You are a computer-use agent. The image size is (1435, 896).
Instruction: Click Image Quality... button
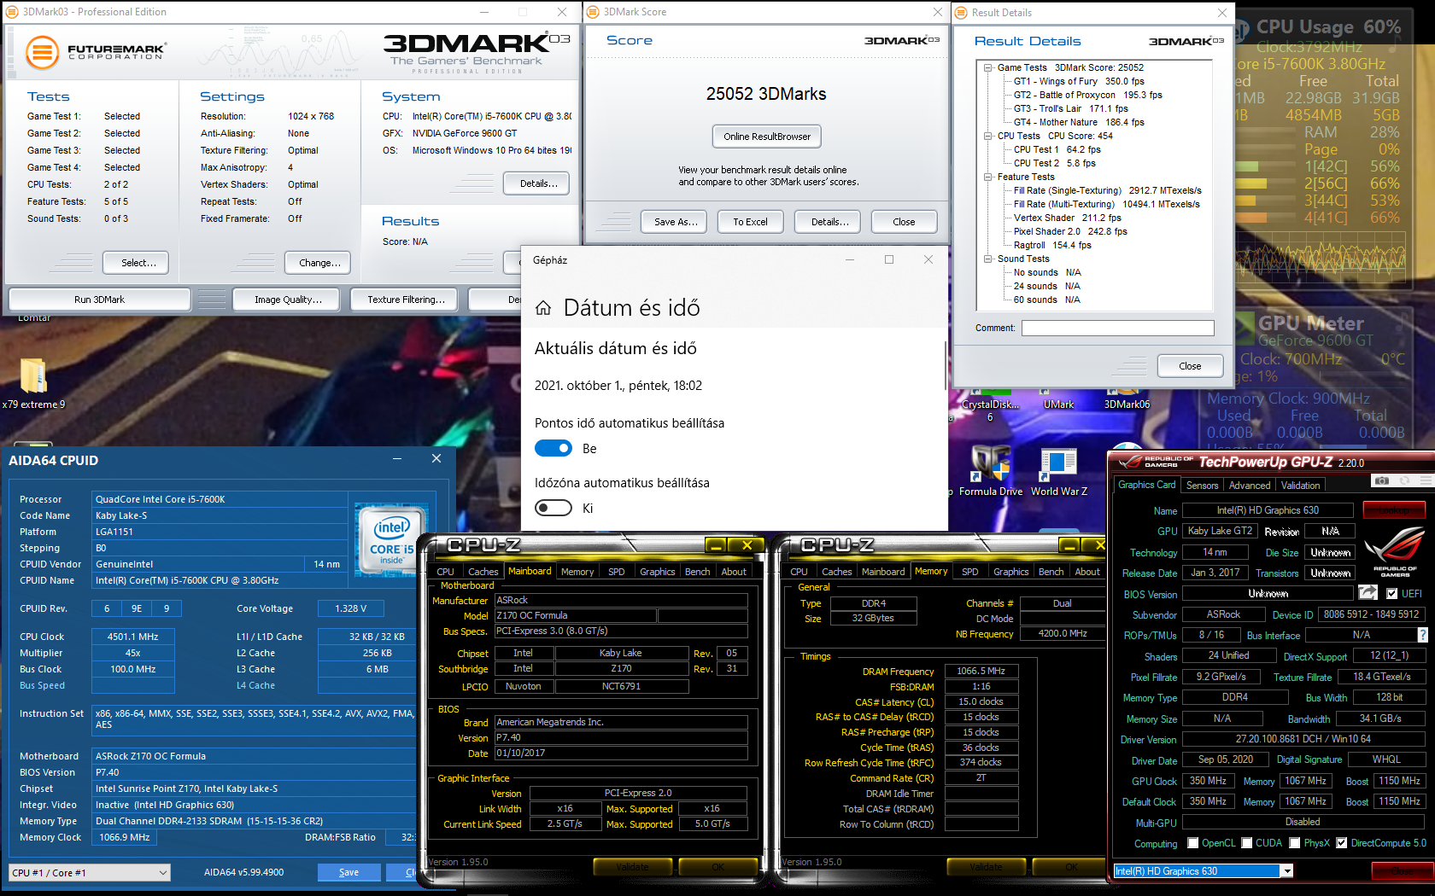288,300
